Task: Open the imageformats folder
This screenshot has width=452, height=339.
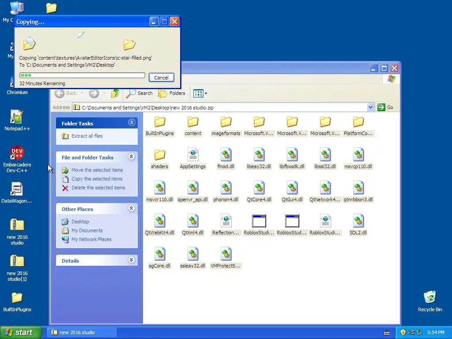Action: point(226,126)
